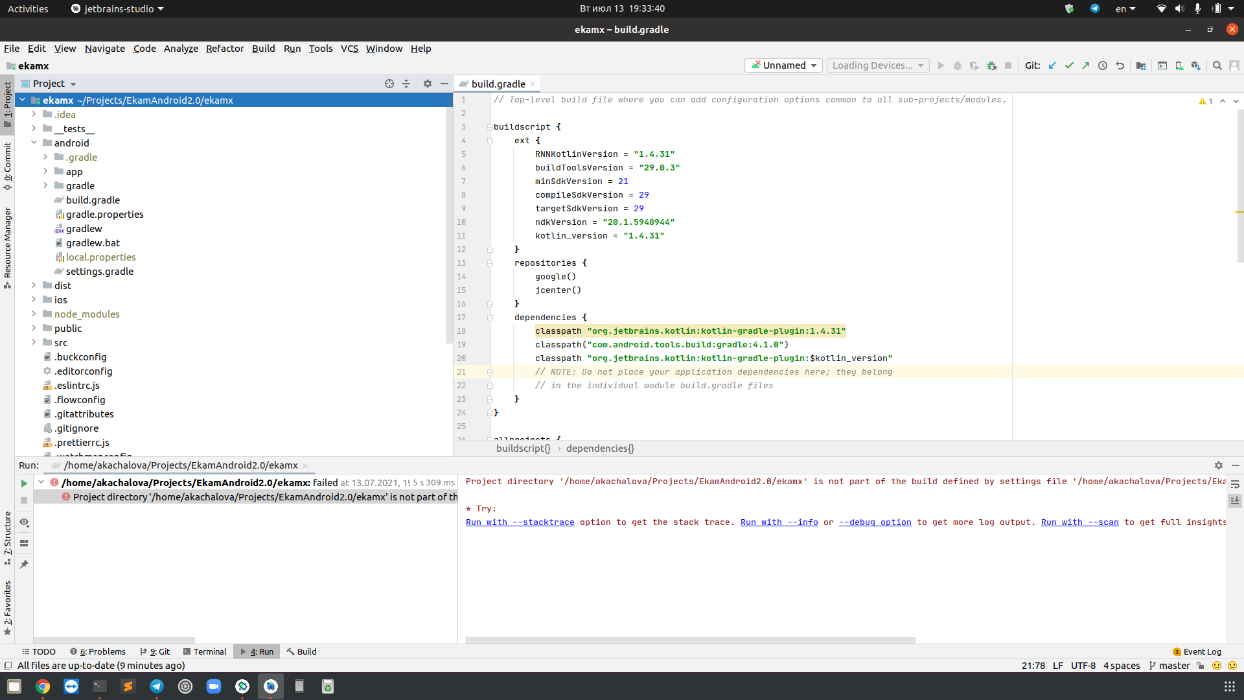Image resolution: width=1244 pixels, height=700 pixels.
Task: Open the Terminal tool window tab
Action: 205,651
